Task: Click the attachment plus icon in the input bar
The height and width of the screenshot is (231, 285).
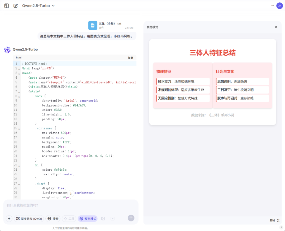Action: 9,219
